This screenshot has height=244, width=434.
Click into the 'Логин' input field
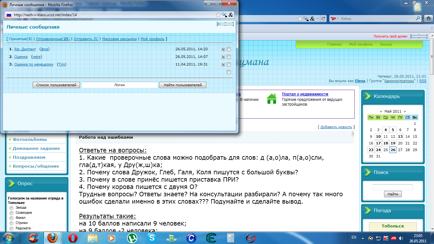coord(119,85)
